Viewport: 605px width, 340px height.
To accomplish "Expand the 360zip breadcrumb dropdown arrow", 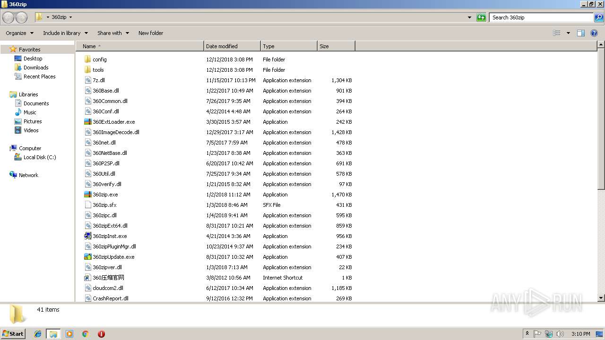I will [71, 17].
